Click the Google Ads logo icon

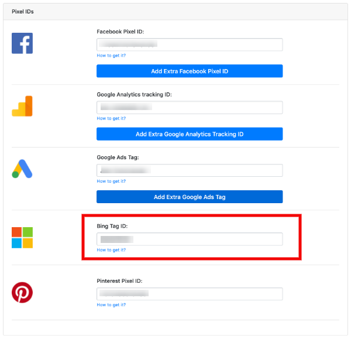pos(22,169)
